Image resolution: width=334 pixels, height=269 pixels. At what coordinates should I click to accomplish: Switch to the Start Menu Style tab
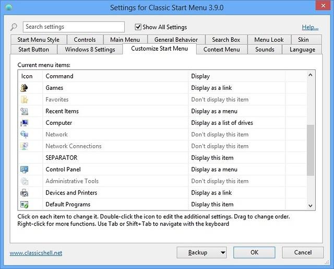pyautogui.click(x=39, y=40)
